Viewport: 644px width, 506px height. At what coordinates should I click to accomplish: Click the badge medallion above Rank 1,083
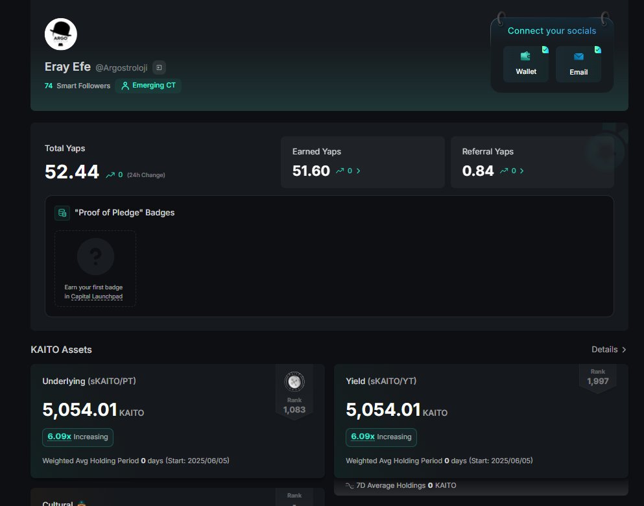click(294, 382)
